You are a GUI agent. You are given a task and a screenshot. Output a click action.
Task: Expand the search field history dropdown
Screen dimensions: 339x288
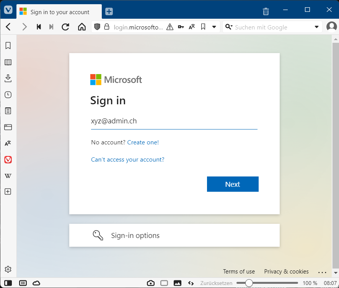[x=316, y=27]
